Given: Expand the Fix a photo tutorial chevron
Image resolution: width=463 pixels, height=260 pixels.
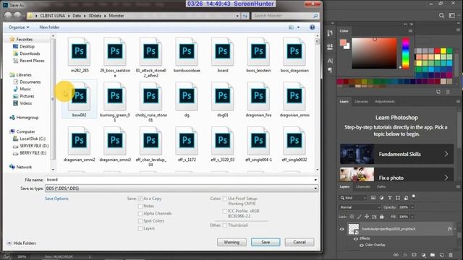Looking at the screenshot, I should (x=446, y=178).
